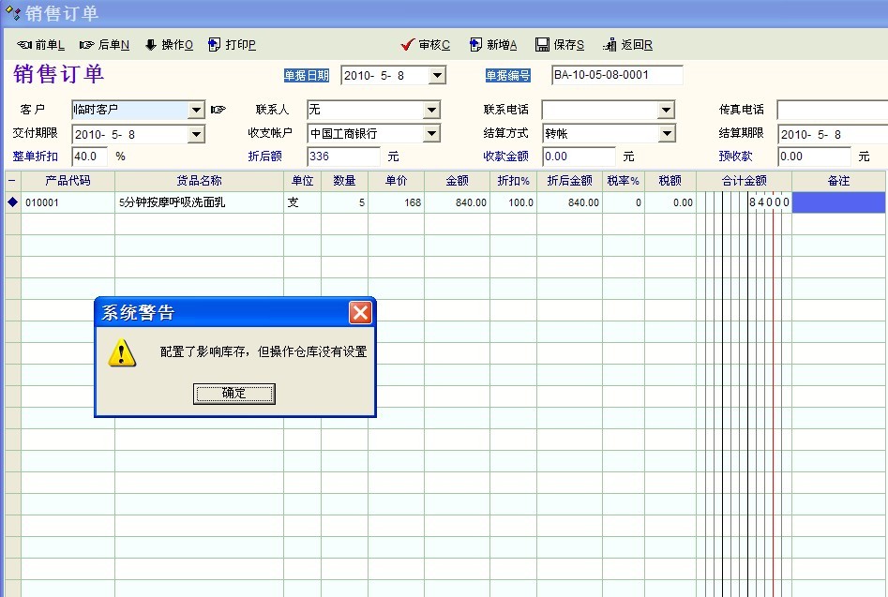The image size is (888, 597).
Task: Open the 结算方式 settlement method dropdown
Action: point(667,134)
